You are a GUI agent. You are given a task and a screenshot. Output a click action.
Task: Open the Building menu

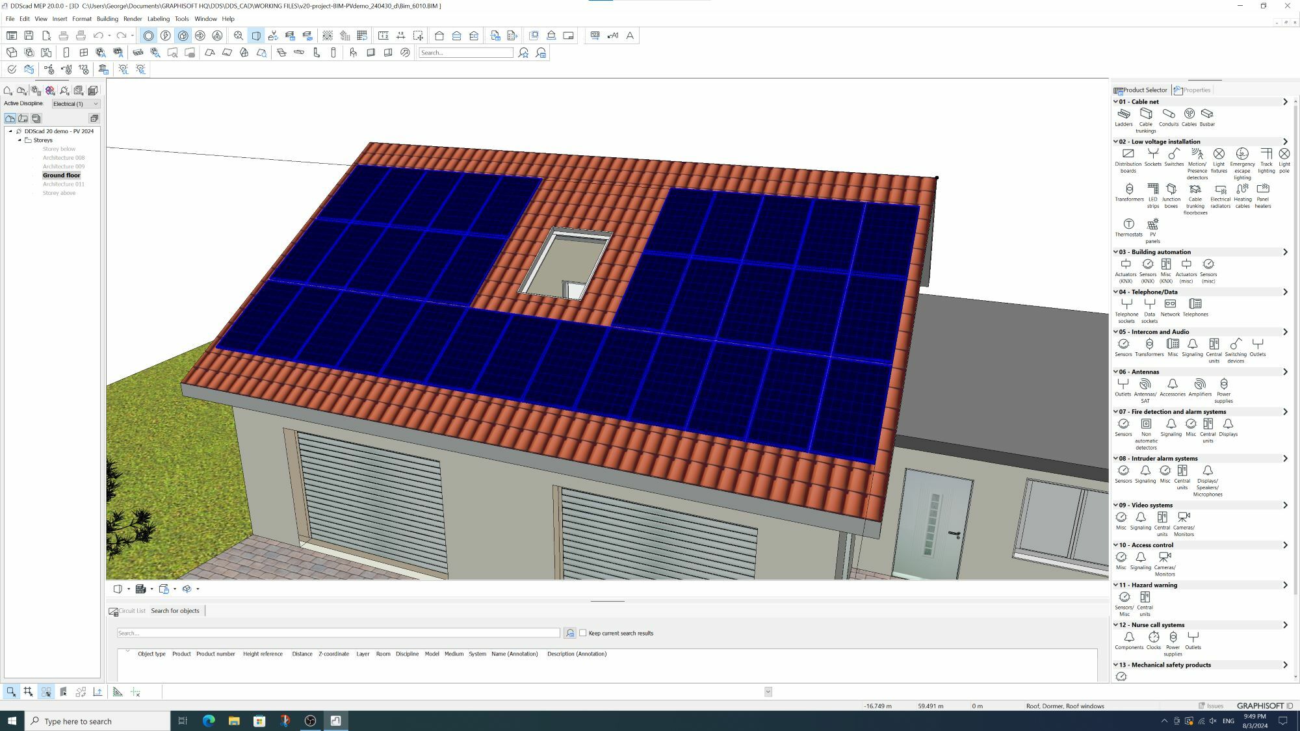coord(107,19)
